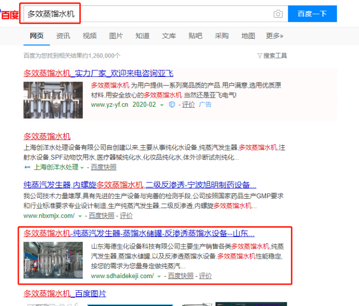
Task: Click the 百度一下 search button
Action: coord(312,14)
